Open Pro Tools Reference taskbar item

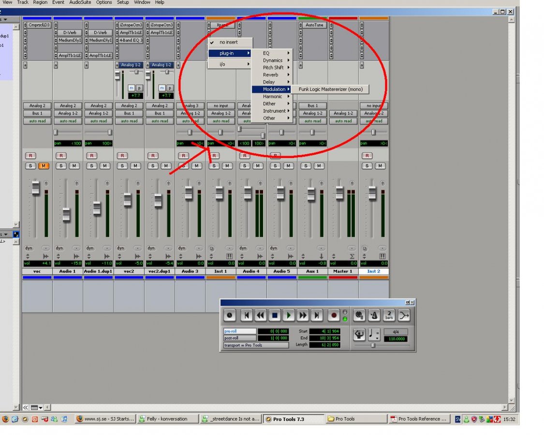pos(420,419)
